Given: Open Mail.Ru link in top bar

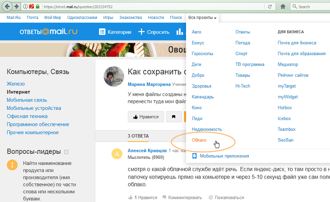Looking at the screenshot, I should (x=14, y=18).
